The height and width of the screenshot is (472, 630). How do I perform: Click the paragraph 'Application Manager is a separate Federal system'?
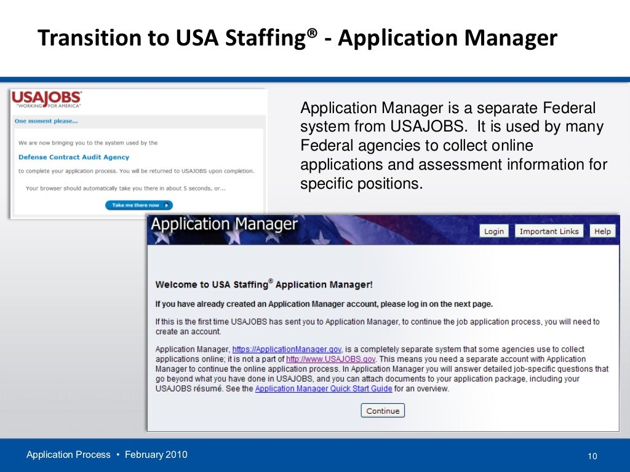click(x=453, y=145)
